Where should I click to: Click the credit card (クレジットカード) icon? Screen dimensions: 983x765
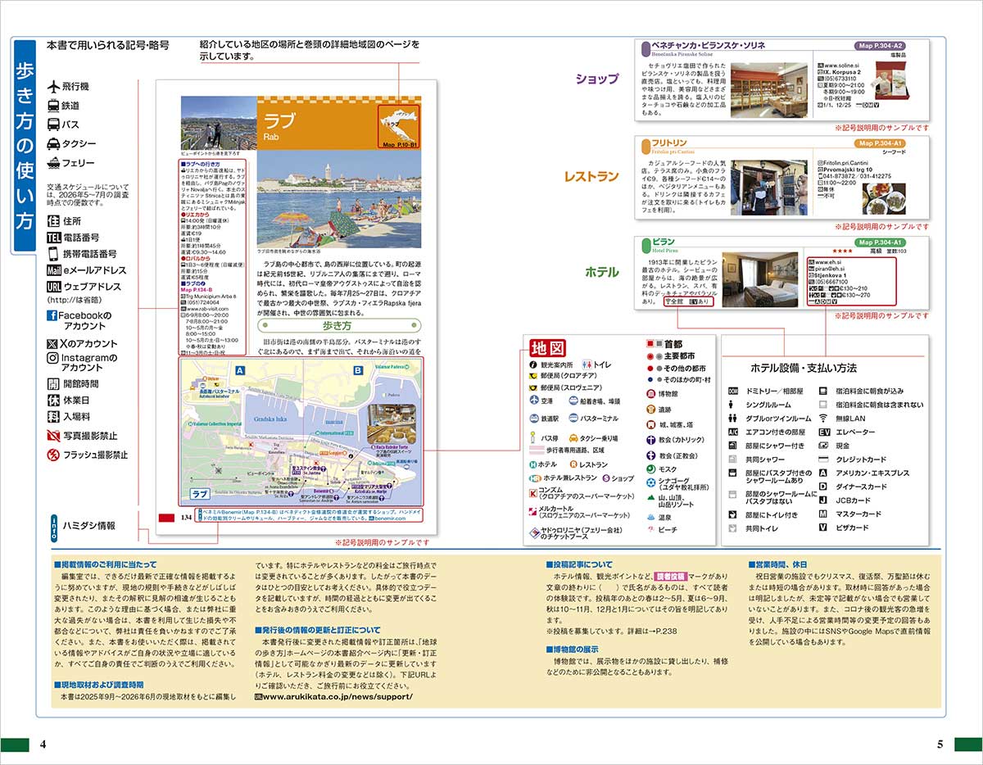823,459
